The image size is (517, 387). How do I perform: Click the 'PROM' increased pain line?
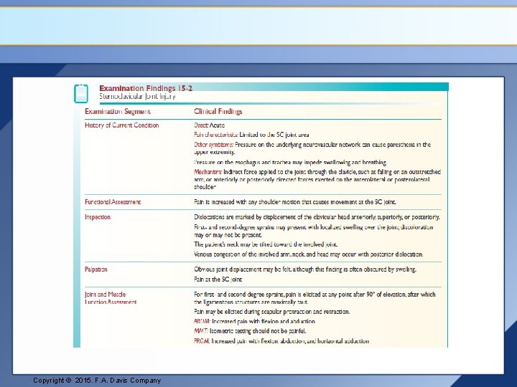pos(281,341)
